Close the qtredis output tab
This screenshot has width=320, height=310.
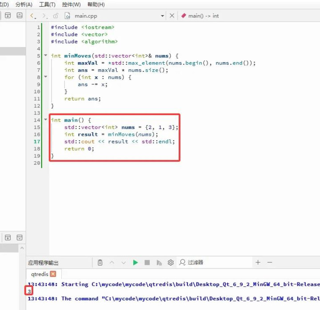point(53,274)
